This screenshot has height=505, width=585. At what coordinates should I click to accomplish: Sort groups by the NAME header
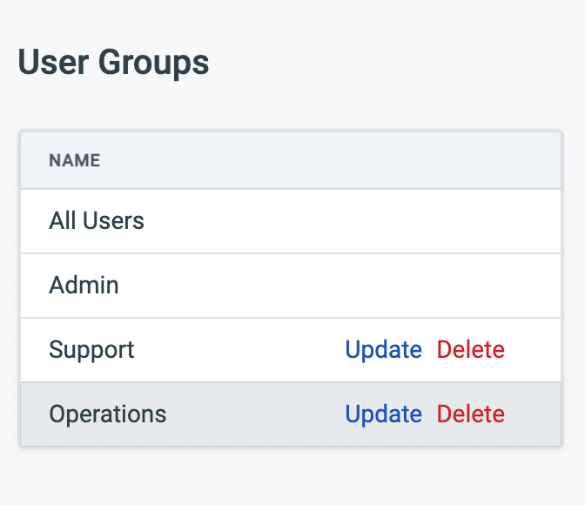pos(74,160)
